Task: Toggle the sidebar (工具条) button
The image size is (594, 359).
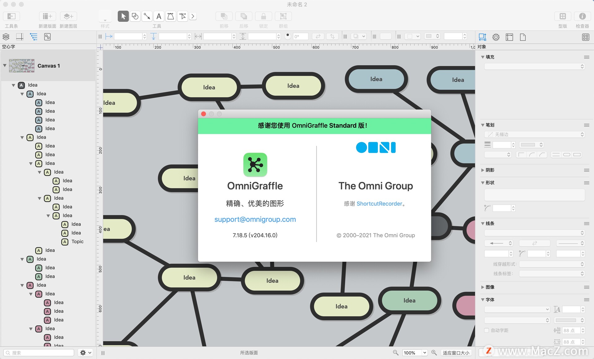Action: (11, 16)
